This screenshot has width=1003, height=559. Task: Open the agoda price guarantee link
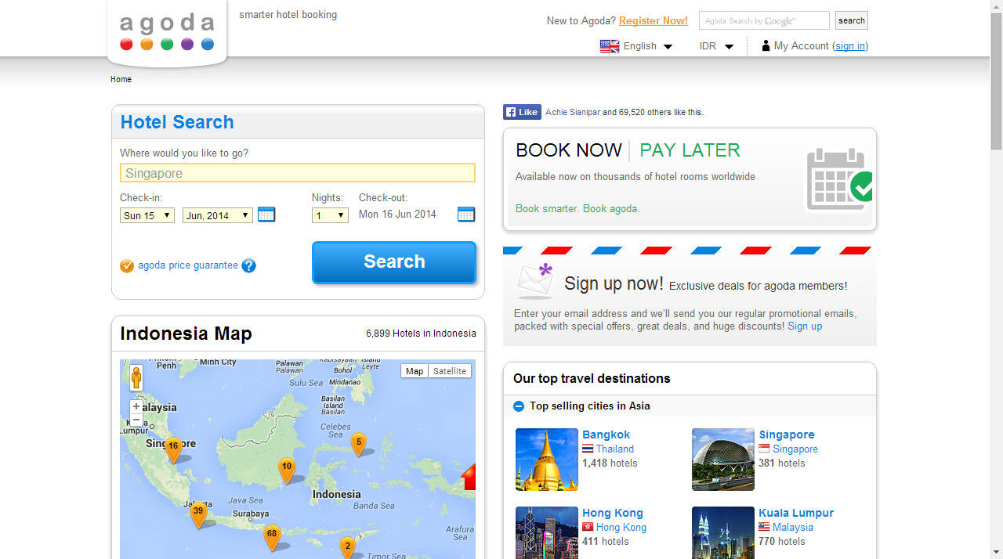188,265
